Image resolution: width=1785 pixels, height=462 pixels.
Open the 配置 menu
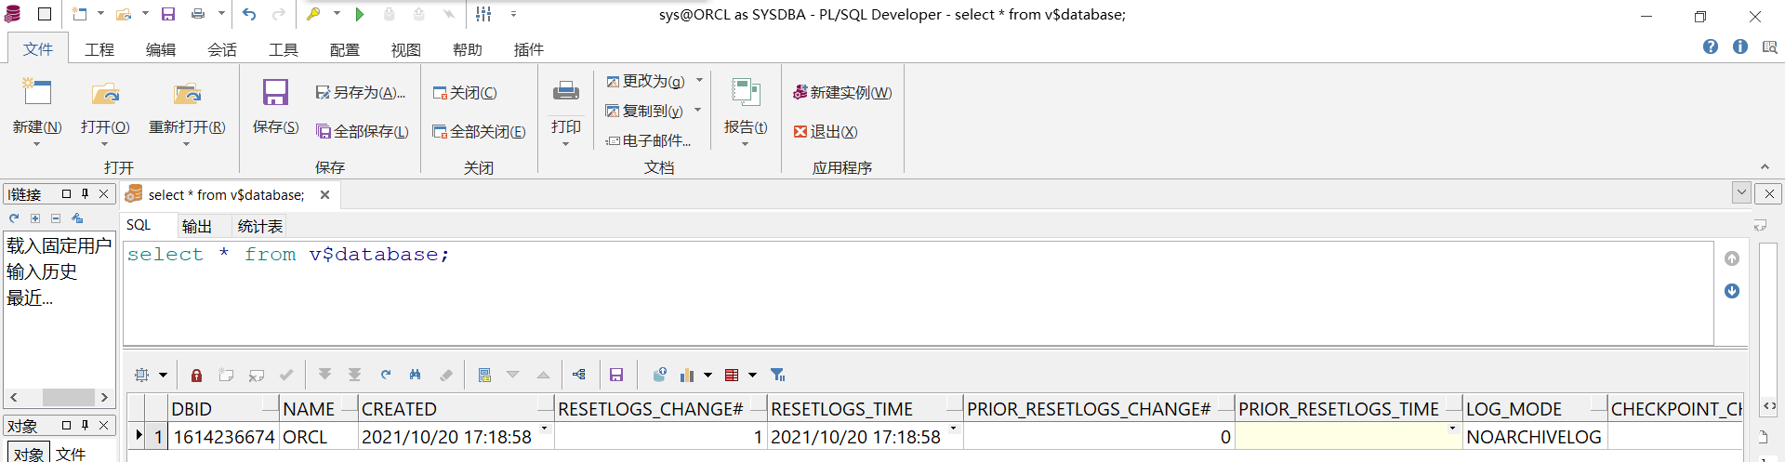[x=345, y=49]
